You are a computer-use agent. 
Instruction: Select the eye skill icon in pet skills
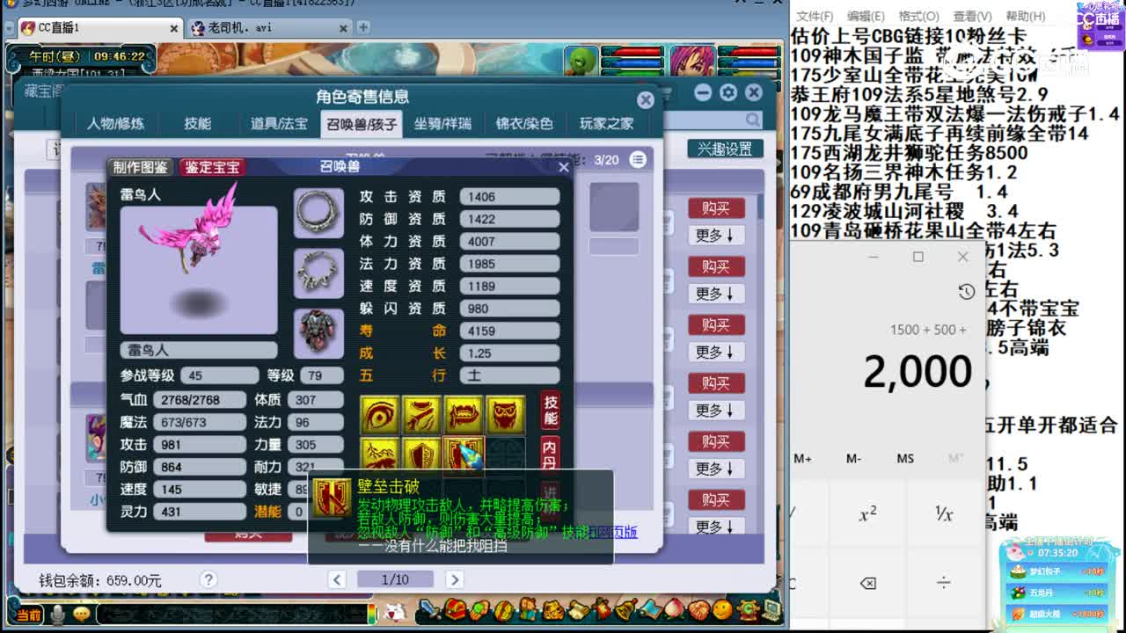(380, 415)
